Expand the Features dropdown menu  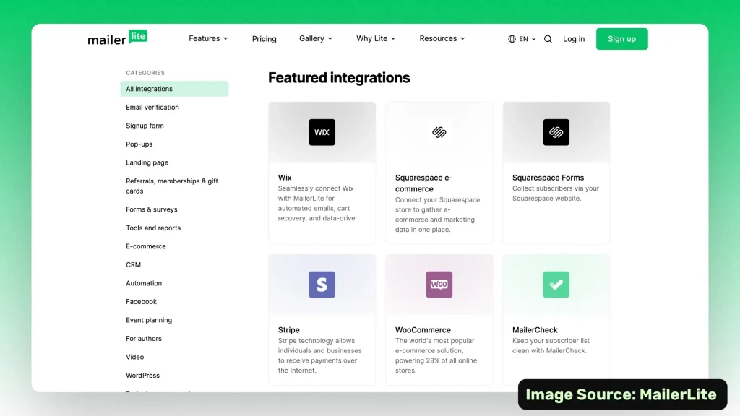tap(208, 39)
